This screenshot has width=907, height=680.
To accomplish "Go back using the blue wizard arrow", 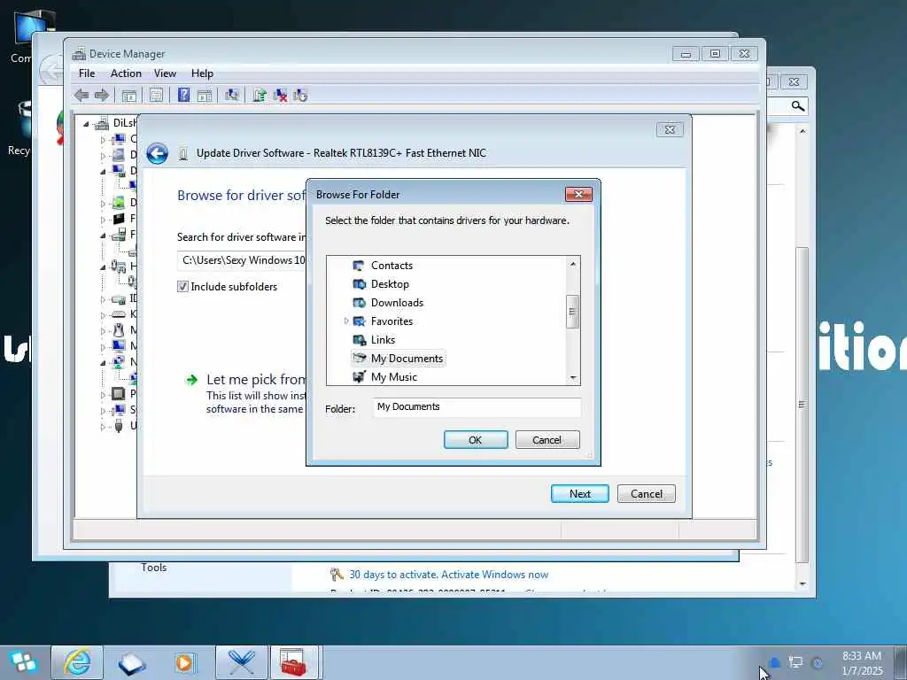I will (x=157, y=153).
